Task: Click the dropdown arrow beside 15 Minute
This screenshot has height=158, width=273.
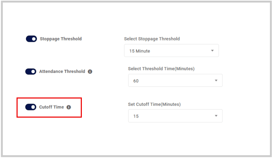Action: click(212, 50)
